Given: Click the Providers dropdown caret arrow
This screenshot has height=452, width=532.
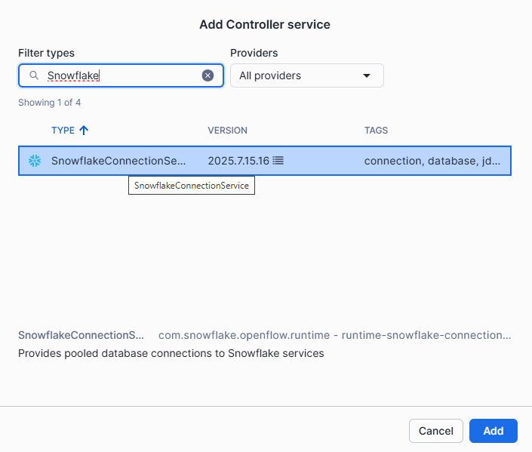Looking at the screenshot, I should pos(367,75).
